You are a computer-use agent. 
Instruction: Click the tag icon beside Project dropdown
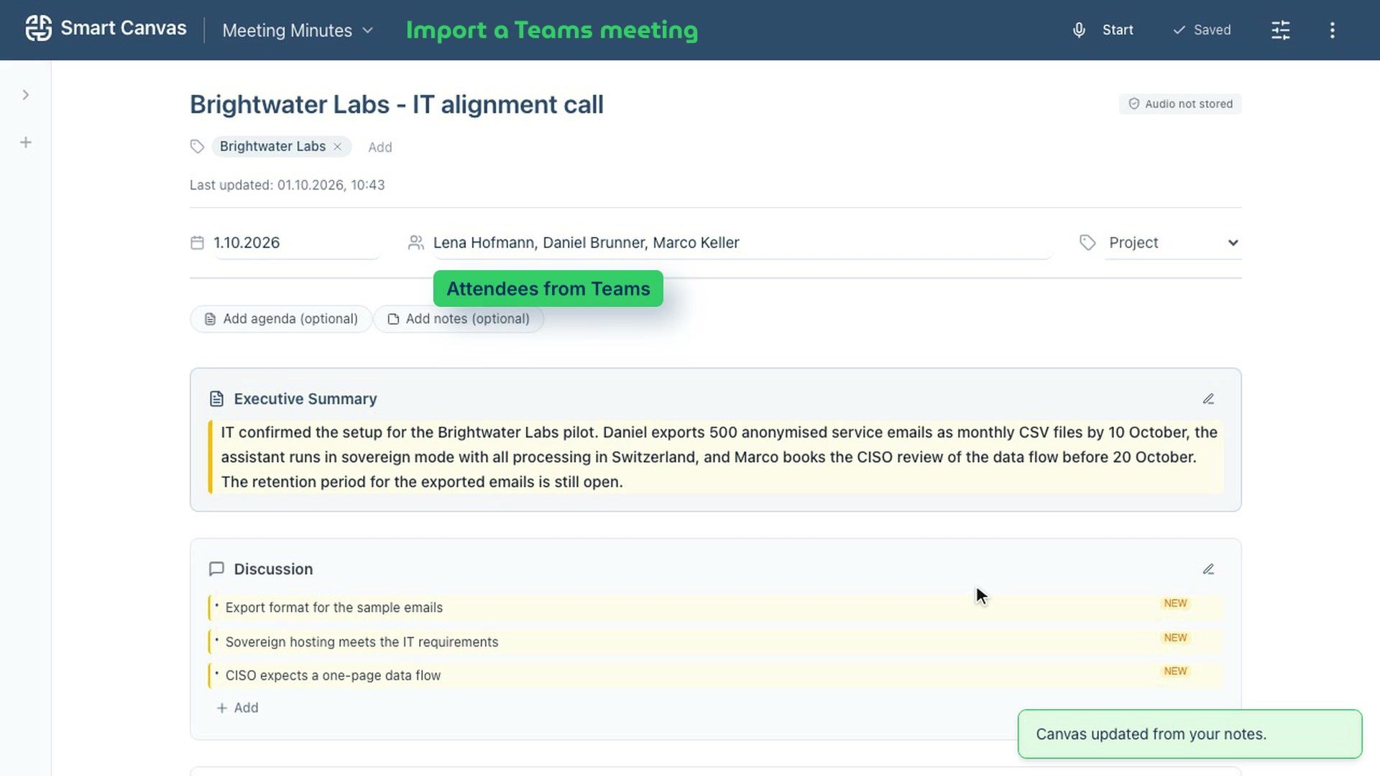(x=1087, y=243)
